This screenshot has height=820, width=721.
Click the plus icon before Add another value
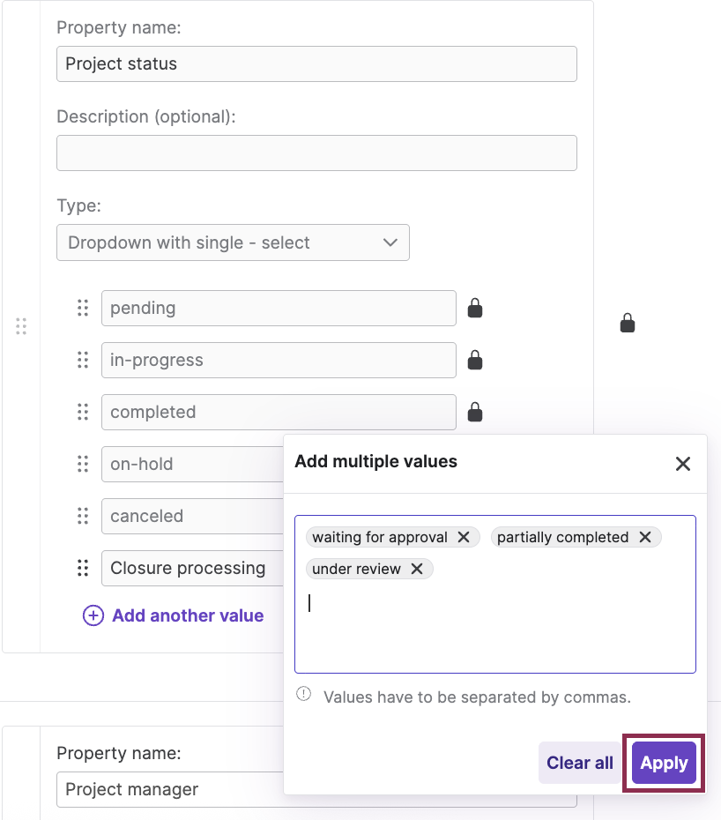(93, 615)
